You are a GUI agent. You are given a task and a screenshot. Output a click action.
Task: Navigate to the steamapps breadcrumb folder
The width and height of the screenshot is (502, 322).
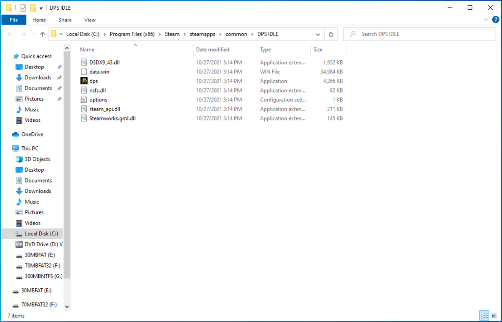coord(202,34)
